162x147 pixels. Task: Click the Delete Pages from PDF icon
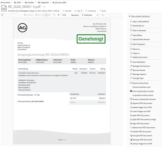click(131, 107)
